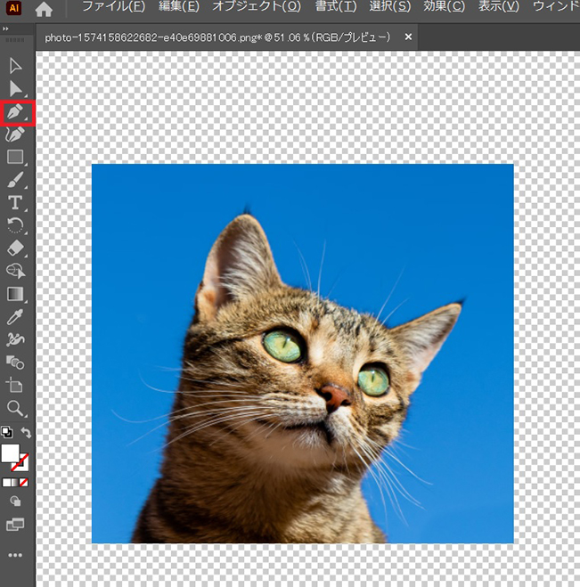Image resolution: width=580 pixels, height=587 pixels.
Task: Select the Type tool
Action: pyautogui.click(x=15, y=203)
